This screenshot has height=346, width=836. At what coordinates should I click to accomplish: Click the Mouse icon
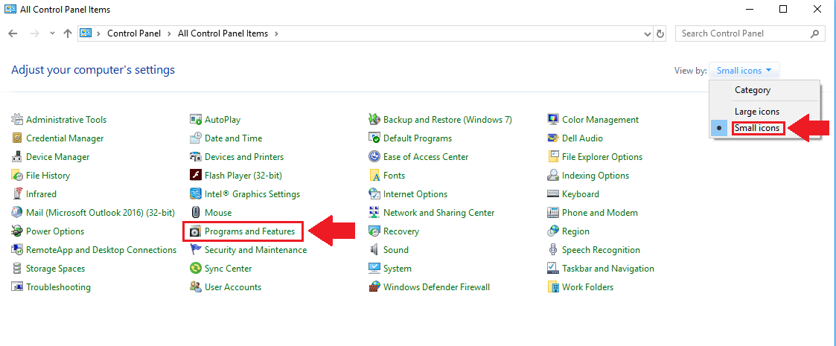click(x=196, y=213)
